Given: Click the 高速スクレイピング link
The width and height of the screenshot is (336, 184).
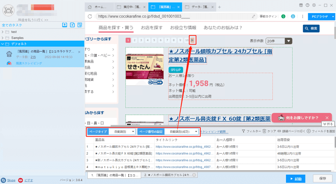Looking at the screenshot, I should (x=29, y=63).
